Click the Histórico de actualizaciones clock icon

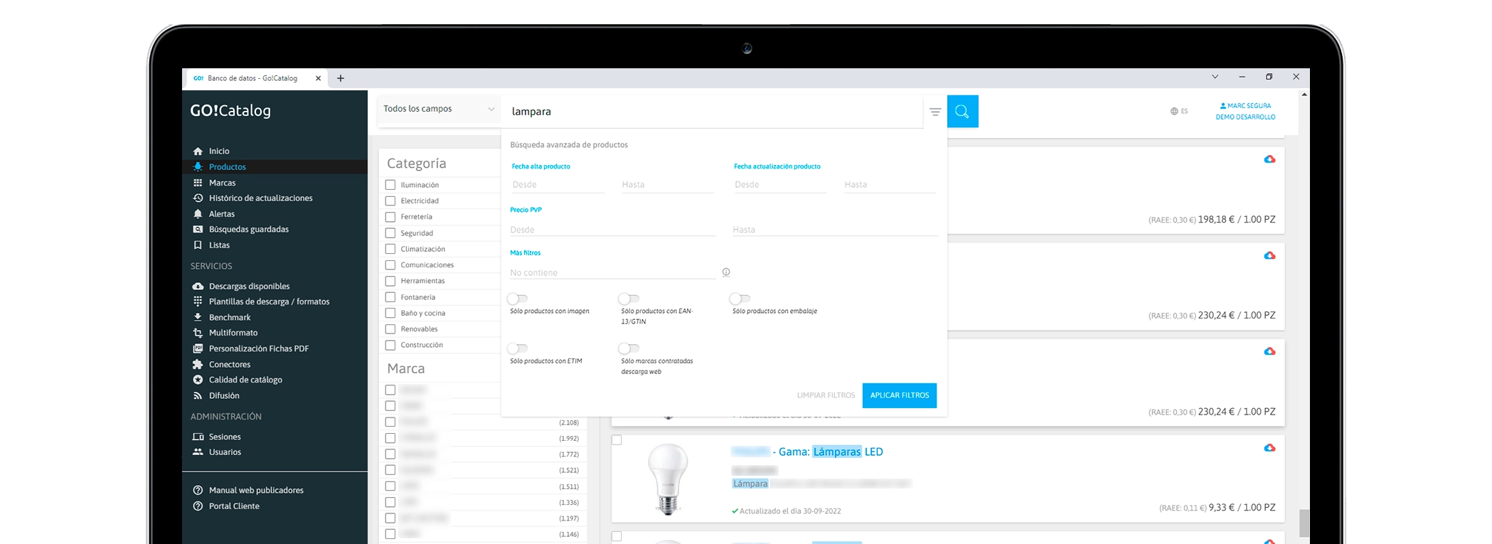coord(198,198)
